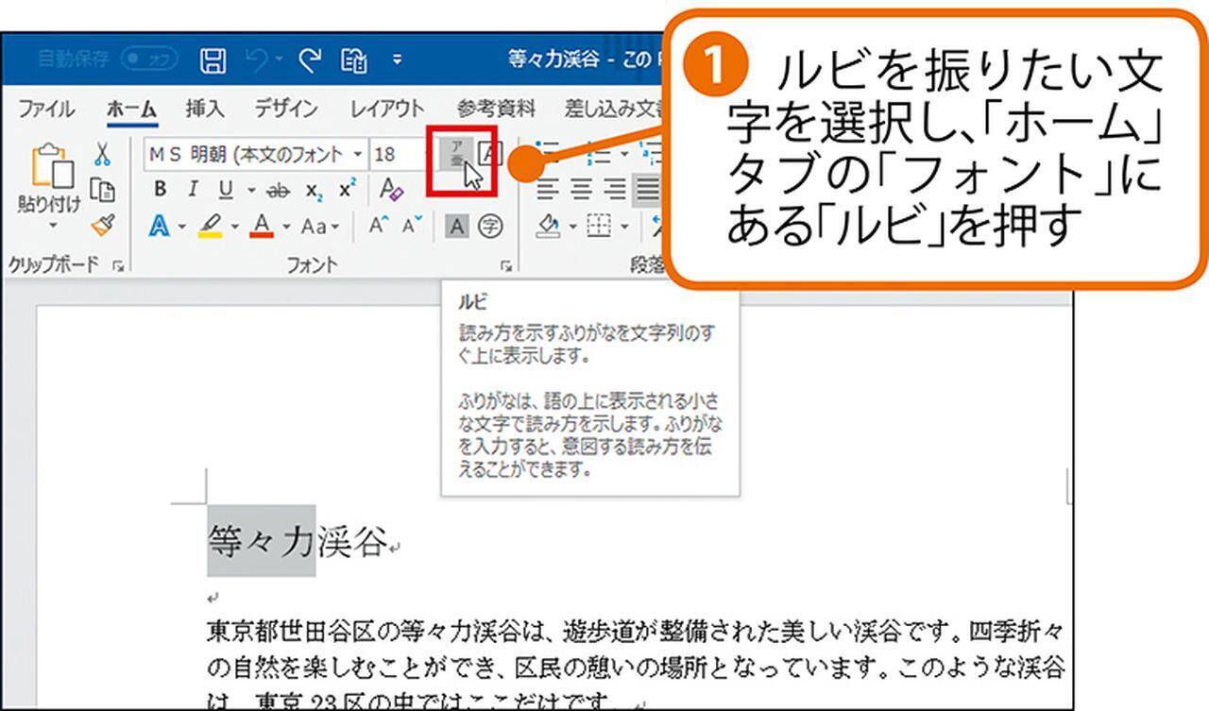Open the font name dropdown arrow
The height and width of the screenshot is (711, 1209).
pos(358,153)
